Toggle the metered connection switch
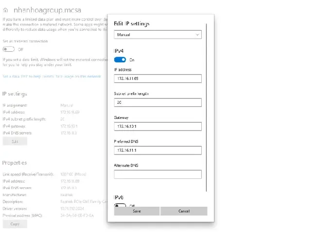The image size is (318, 234). tap(9, 49)
